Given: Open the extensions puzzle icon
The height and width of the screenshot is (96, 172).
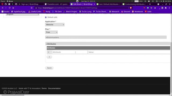Looking at the screenshot, I should pos(166,8).
